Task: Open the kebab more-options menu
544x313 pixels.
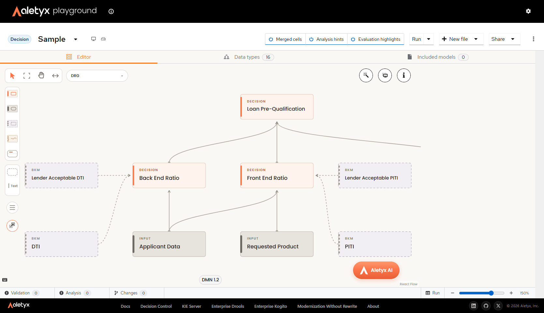Action: coord(534,39)
